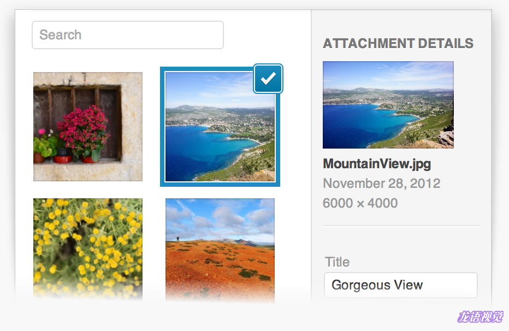The width and height of the screenshot is (509, 331).
Task: Click the purple watermark logo
Action: (481, 316)
